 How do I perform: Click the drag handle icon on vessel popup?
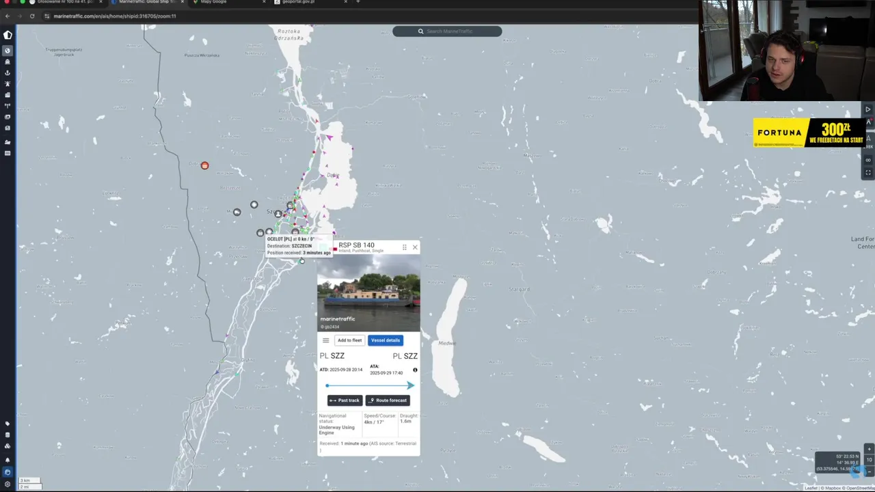404,247
